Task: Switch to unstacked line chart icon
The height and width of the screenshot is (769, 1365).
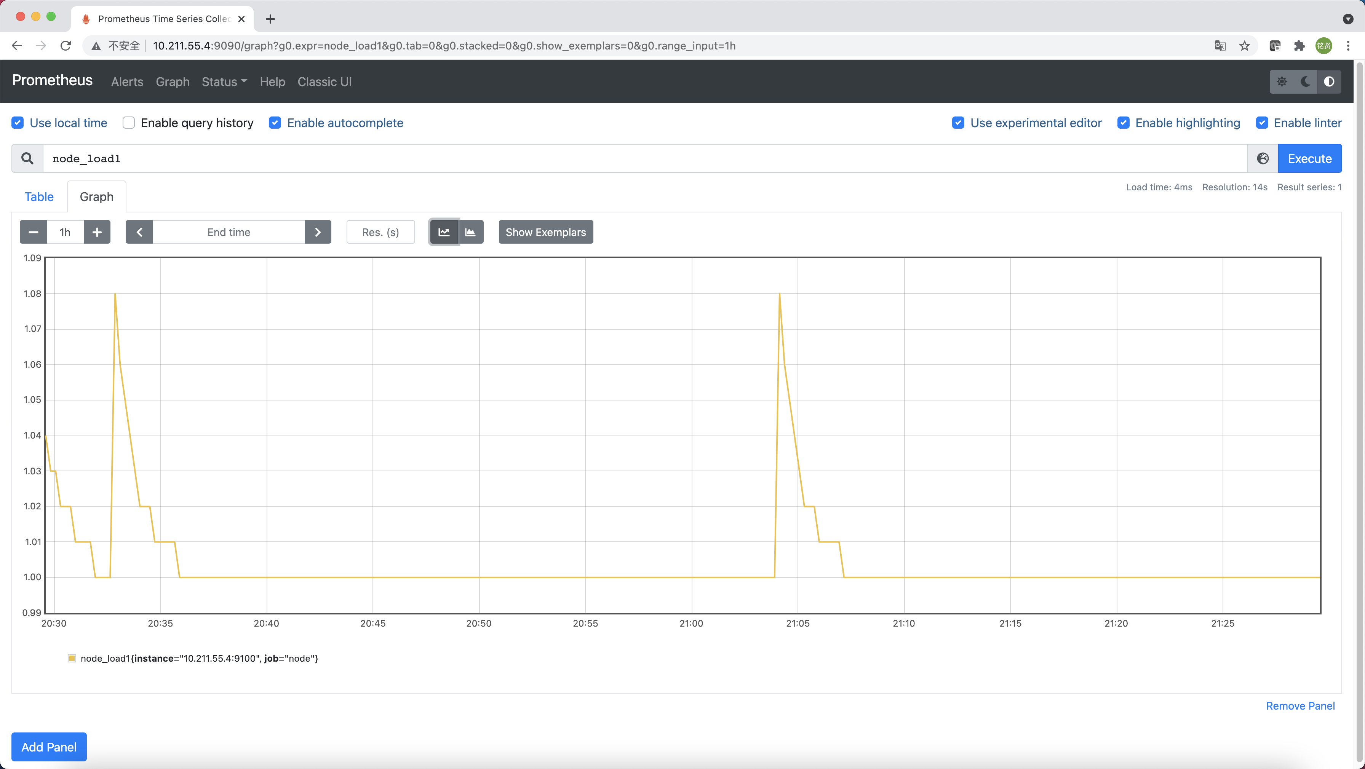Action: [444, 232]
